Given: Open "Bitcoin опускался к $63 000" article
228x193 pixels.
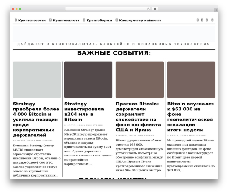Looking at the screenshot, I should pyautogui.click(x=191, y=117).
